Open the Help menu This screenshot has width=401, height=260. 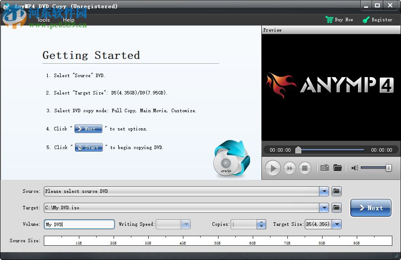point(68,19)
